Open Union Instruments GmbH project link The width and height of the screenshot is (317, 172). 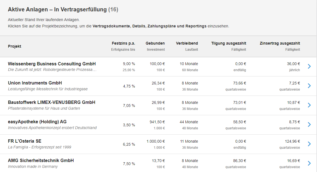pos(35,83)
